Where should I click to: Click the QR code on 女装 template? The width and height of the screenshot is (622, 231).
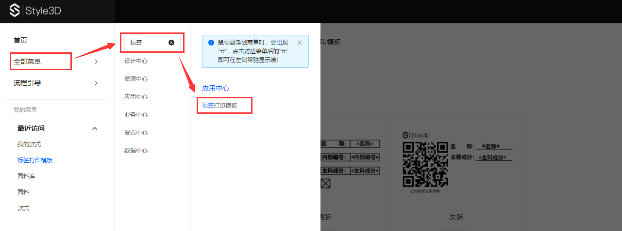425,164
